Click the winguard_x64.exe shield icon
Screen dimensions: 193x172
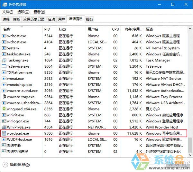4,109
